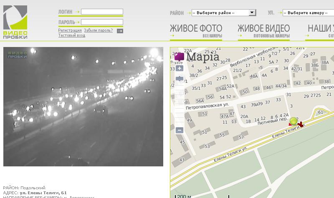The width and height of the screenshot is (334, 198).
Task: Click the green camera marker on map
Action: click(294, 121)
